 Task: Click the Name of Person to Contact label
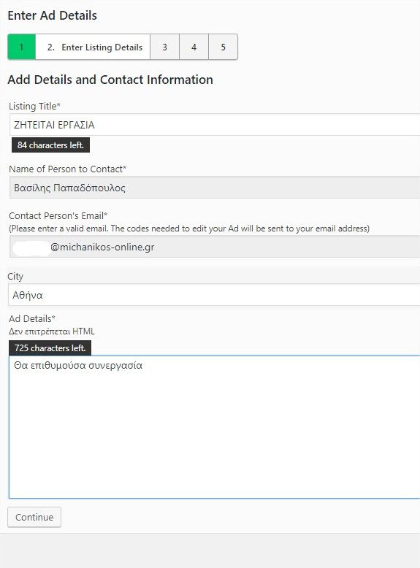click(x=67, y=169)
